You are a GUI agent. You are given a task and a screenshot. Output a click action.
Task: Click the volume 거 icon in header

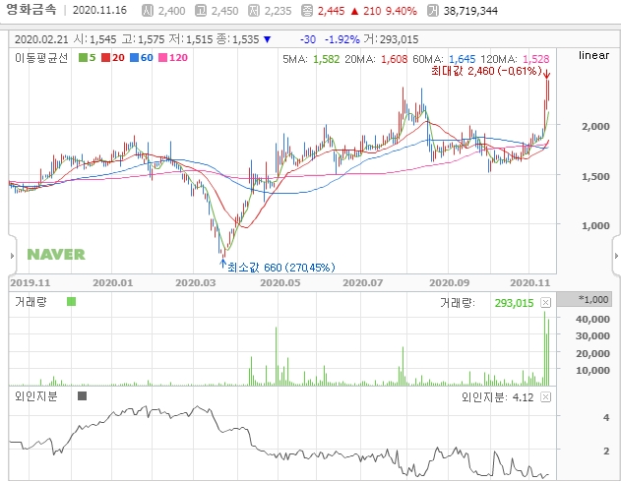pos(433,11)
